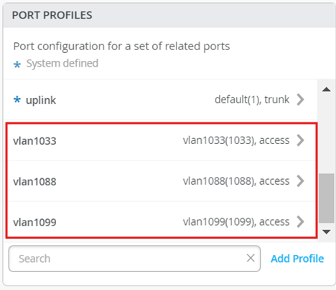Click the default(1), trunk description
The image size is (336, 290).
click(252, 100)
